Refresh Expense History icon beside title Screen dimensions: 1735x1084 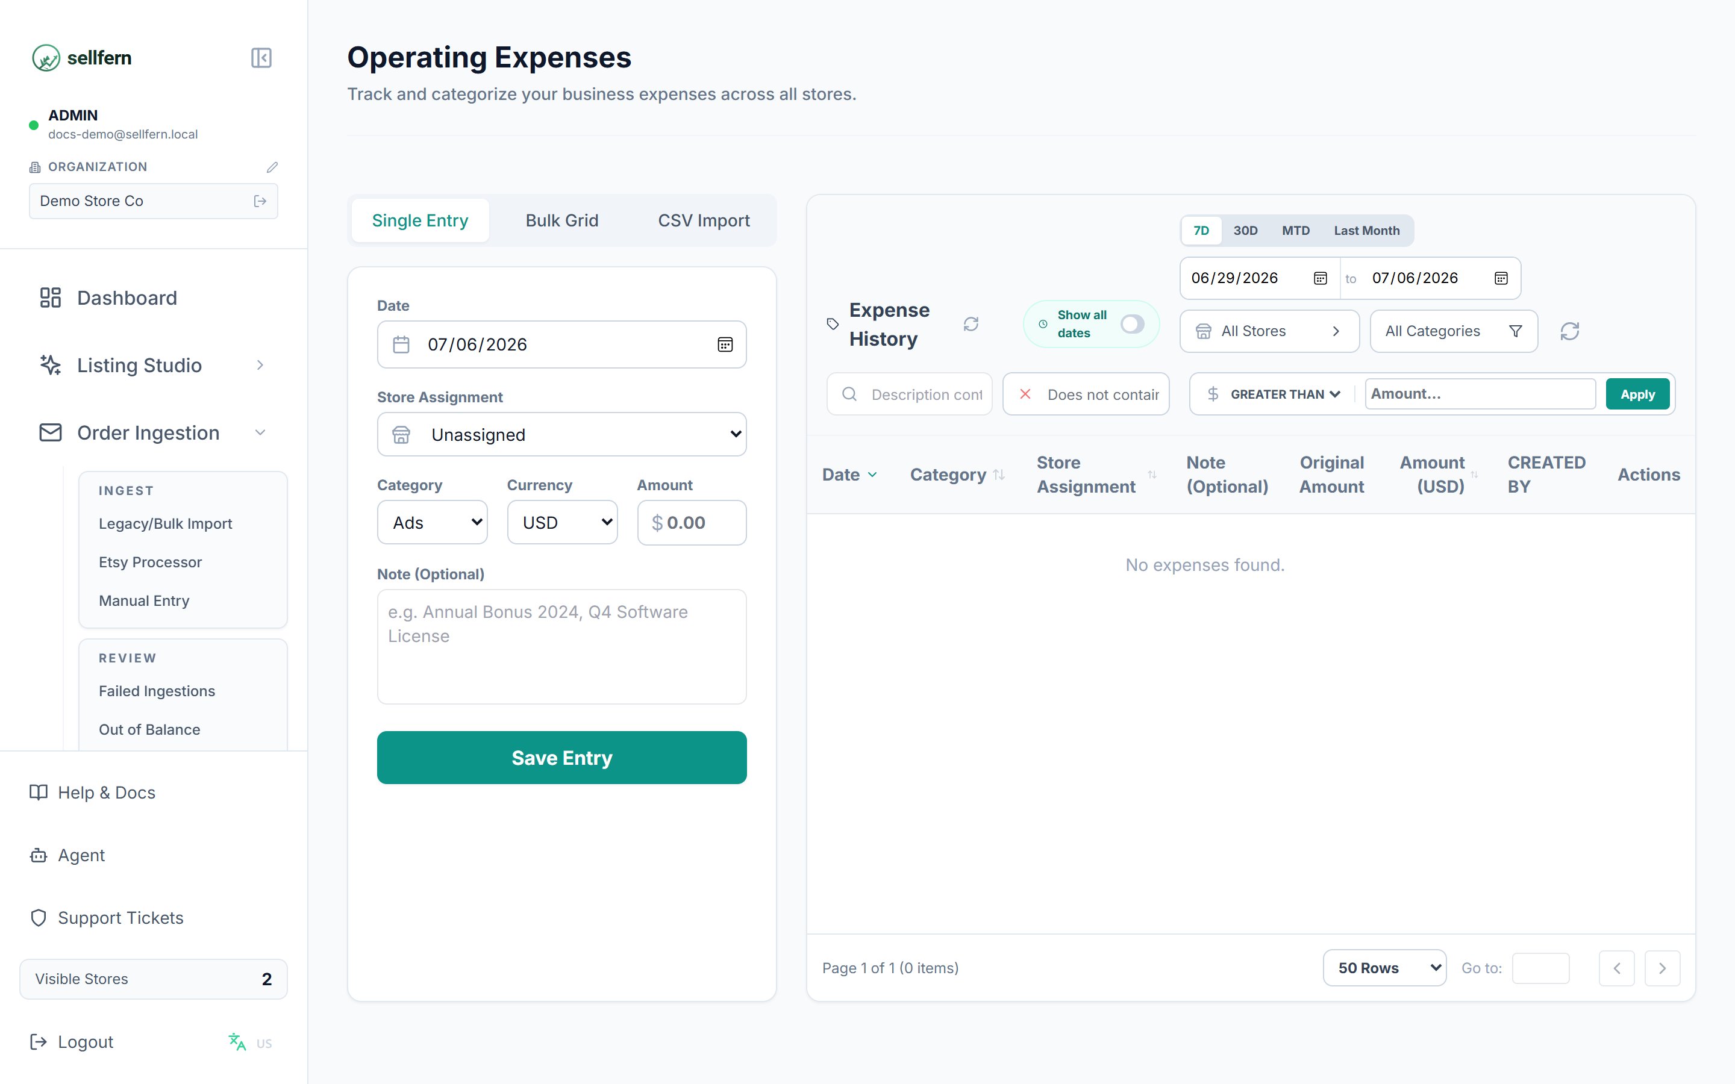(971, 324)
